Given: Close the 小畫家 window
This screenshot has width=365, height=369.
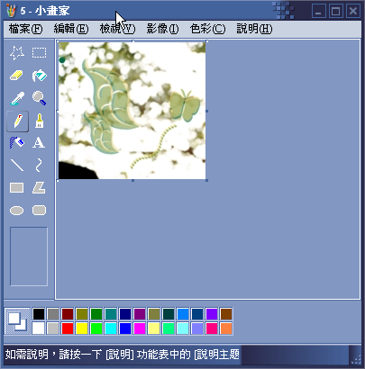Looking at the screenshot, I should [x=353, y=12].
